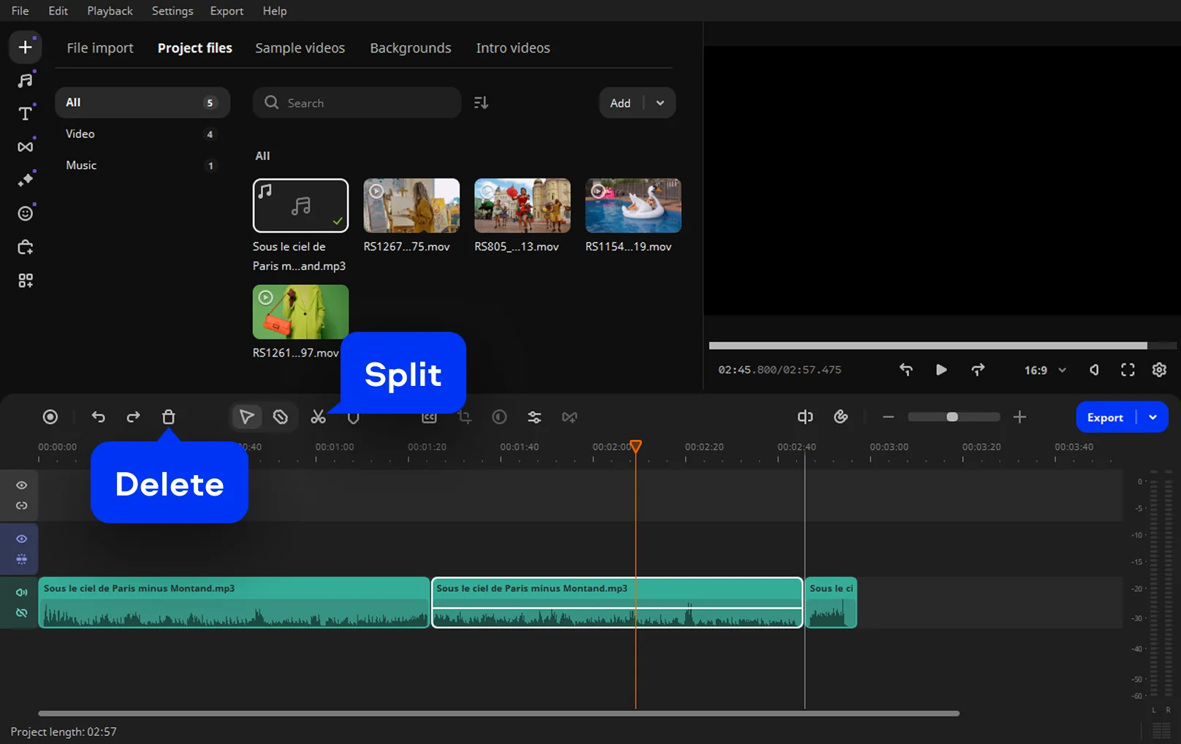Click the timeline zoom slider handle
The width and height of the screenshot is (1181, 744).
click(952, 417)
